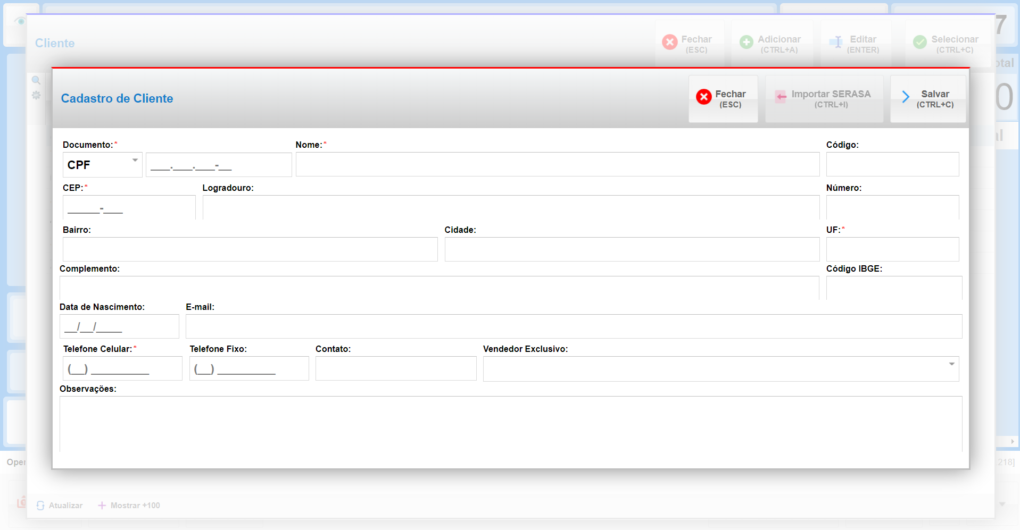1020x530 pixels.
Task: Click the Telefone Fixo field
Action: click(x=249, y=368)
